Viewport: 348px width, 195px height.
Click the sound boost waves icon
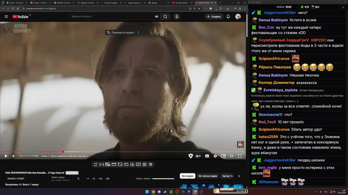101,164
